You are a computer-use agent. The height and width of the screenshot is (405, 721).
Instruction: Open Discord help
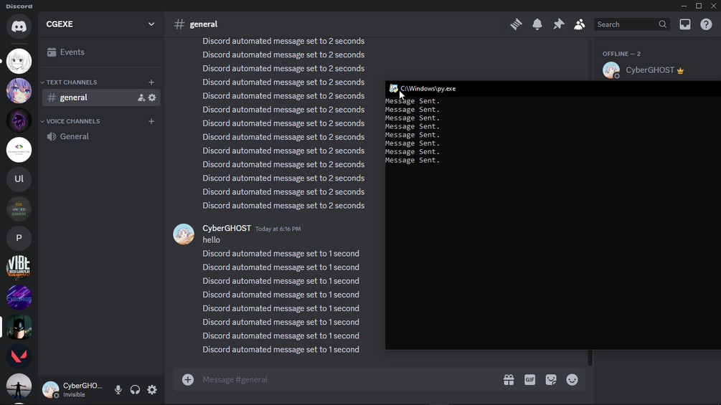706,24
